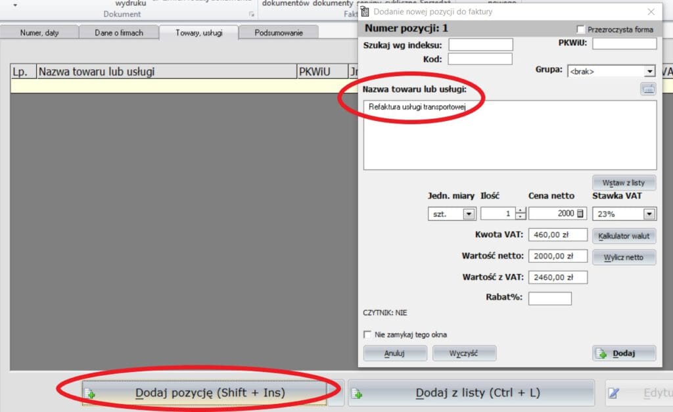Click the keyboard icon above the name field

[x=648, y=89]
